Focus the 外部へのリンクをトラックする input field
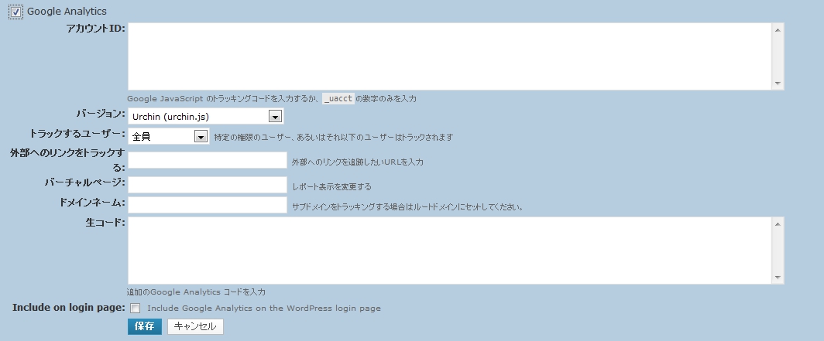The width and height of the screenshot is (824, 341). (x=208, y=160)
